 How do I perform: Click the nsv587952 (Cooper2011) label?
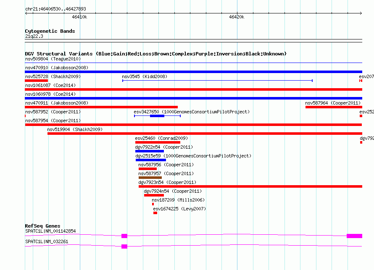tap(53, 112)
